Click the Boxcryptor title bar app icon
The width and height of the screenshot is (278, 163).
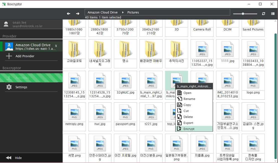click(4, 4)
